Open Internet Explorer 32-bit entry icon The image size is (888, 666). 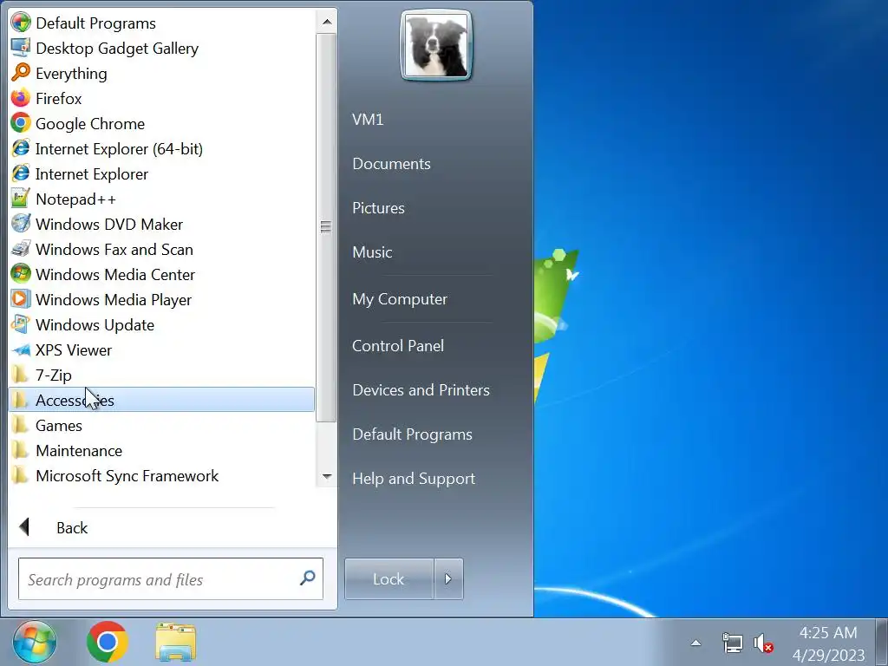[x=21, y=173]
